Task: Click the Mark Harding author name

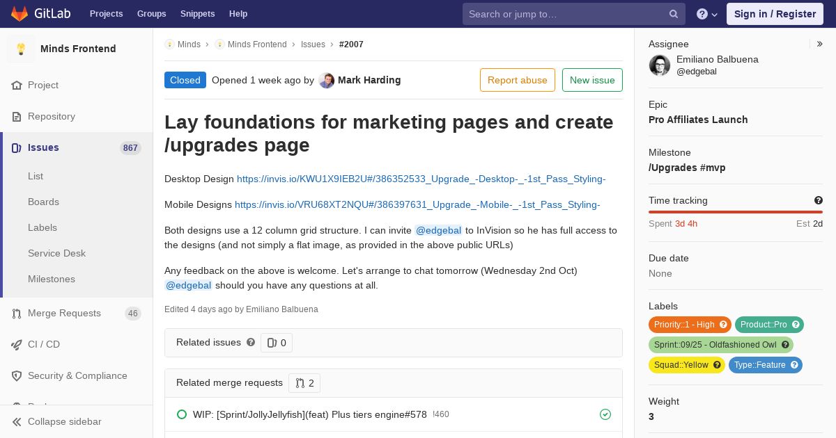Action: point(369,80)
